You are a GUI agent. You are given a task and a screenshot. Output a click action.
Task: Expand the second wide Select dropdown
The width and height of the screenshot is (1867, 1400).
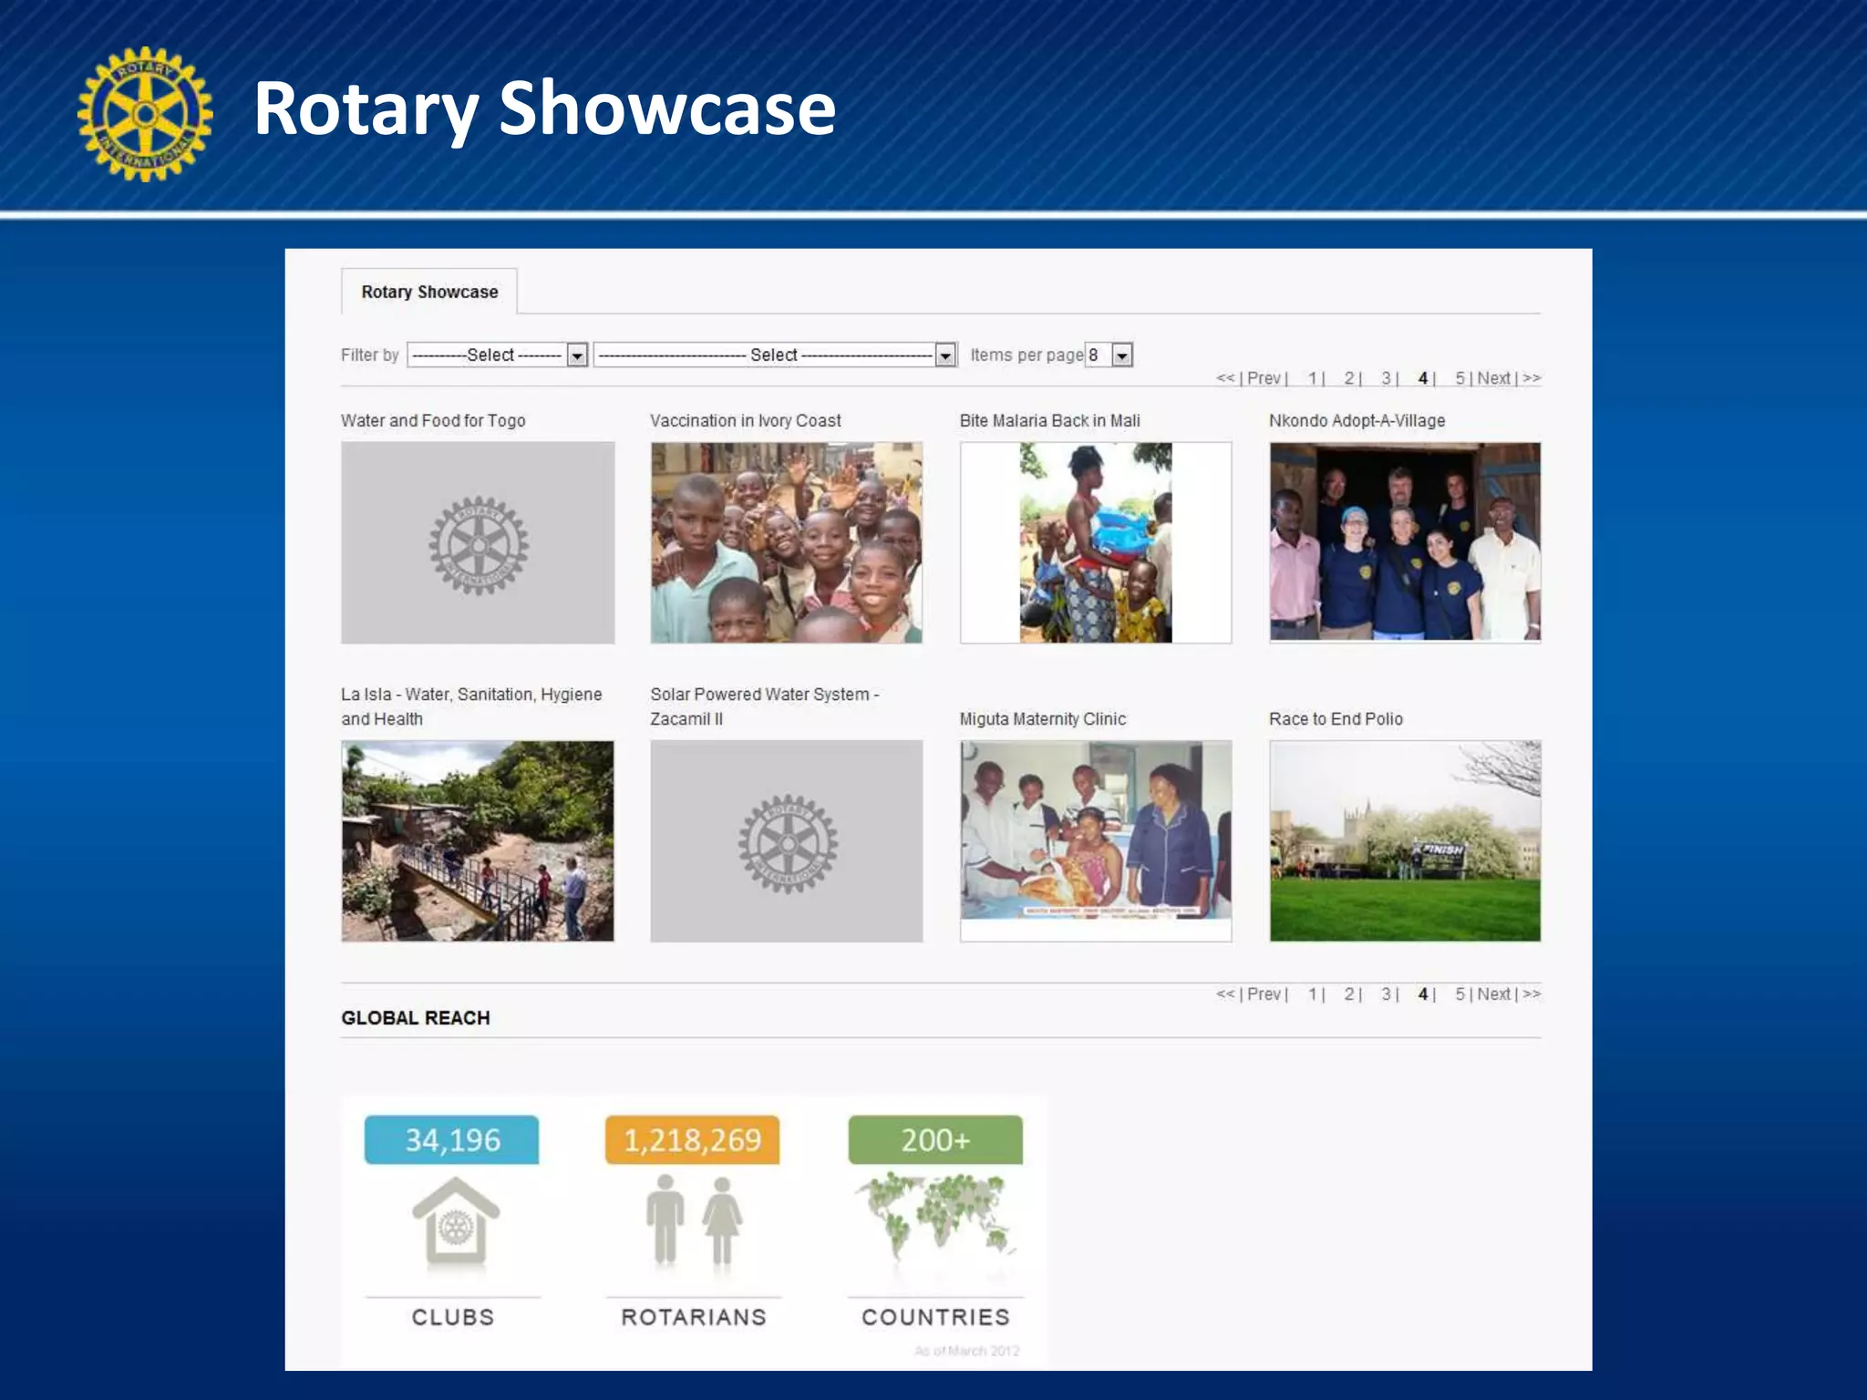click(775, 355)
